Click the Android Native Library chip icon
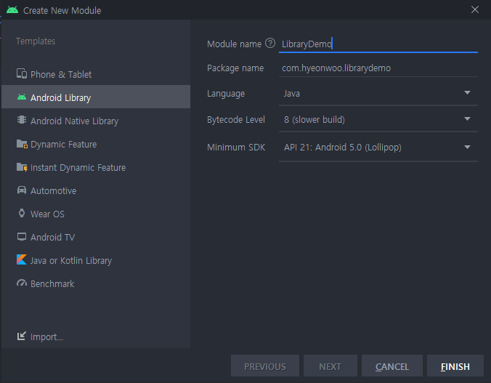491x383 pixels. pos(22,121)
